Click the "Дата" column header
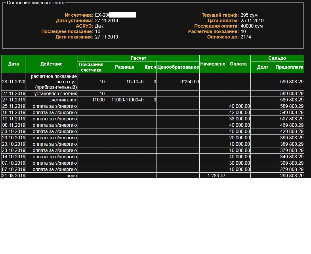 tap(14, 64)
